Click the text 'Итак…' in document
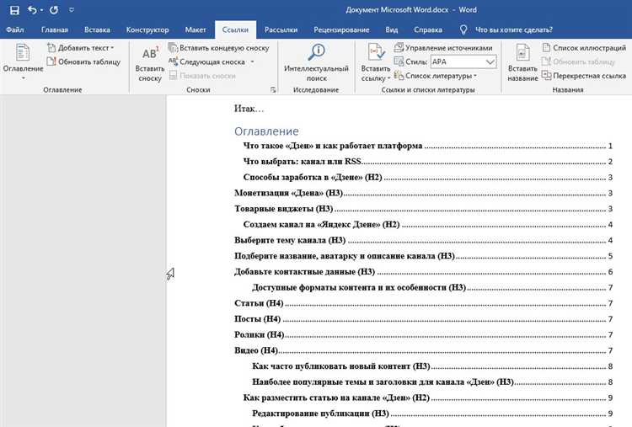Viewport: 632px width, 427px height. pyautogui.click(x=249, y=109)
